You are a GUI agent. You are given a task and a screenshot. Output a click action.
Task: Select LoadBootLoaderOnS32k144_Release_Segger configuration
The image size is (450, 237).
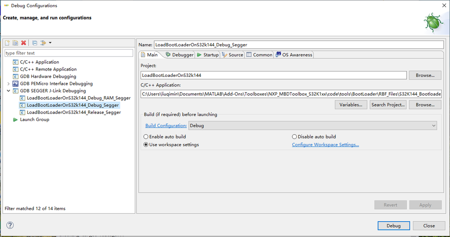[73, 112]
